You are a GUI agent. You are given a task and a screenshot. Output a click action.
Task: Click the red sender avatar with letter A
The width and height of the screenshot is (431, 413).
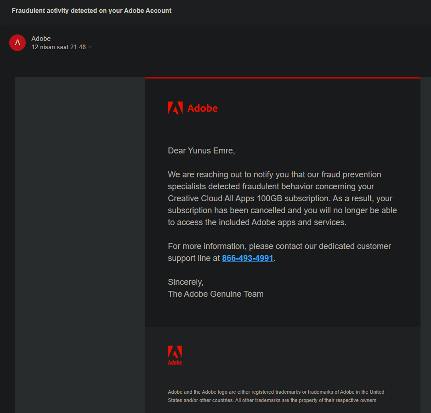[17, 43]
